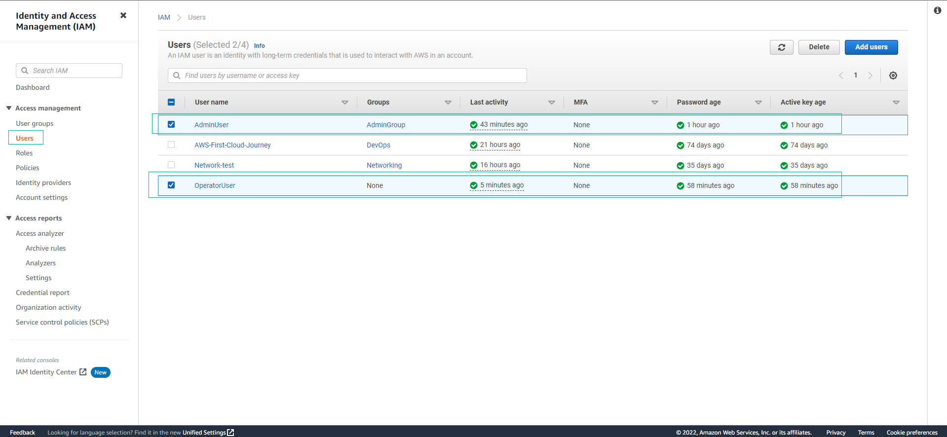Click the green check next to 5 minutes ago
This screenshot has width=947, height=437.
[x=474, y=185]
